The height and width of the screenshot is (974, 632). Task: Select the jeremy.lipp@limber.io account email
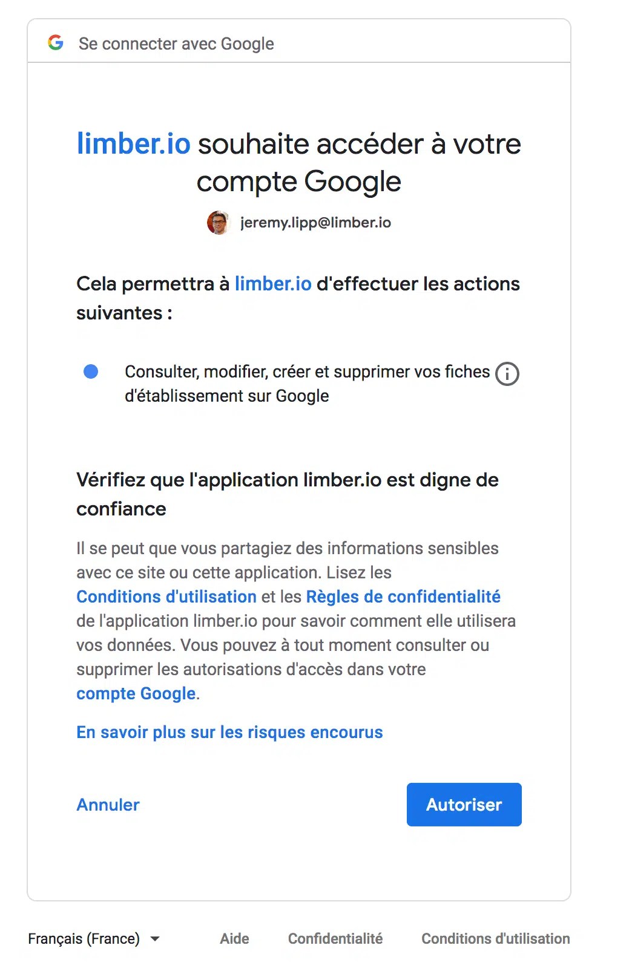click(315, 223)
